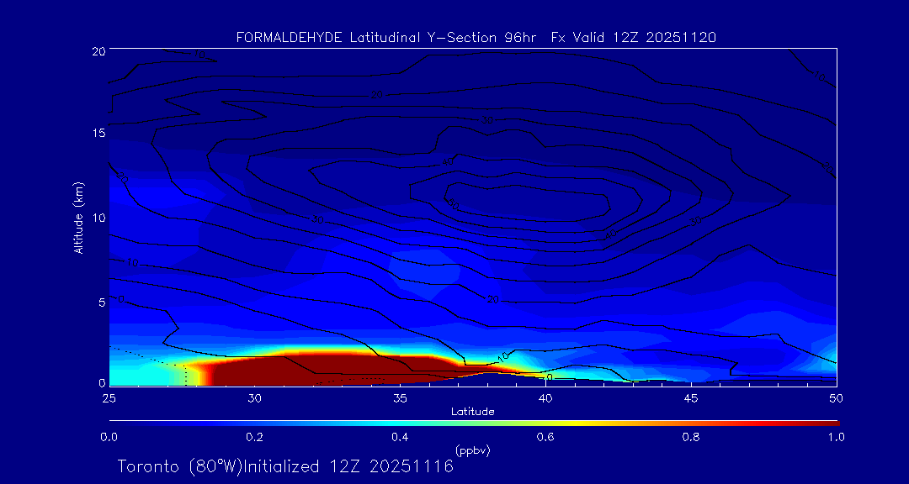The image size is (909, 484).
Task: Click the plot title starting with FORMALDEHYDE Latitudinal Y-Section
Action: click(476, 38)
